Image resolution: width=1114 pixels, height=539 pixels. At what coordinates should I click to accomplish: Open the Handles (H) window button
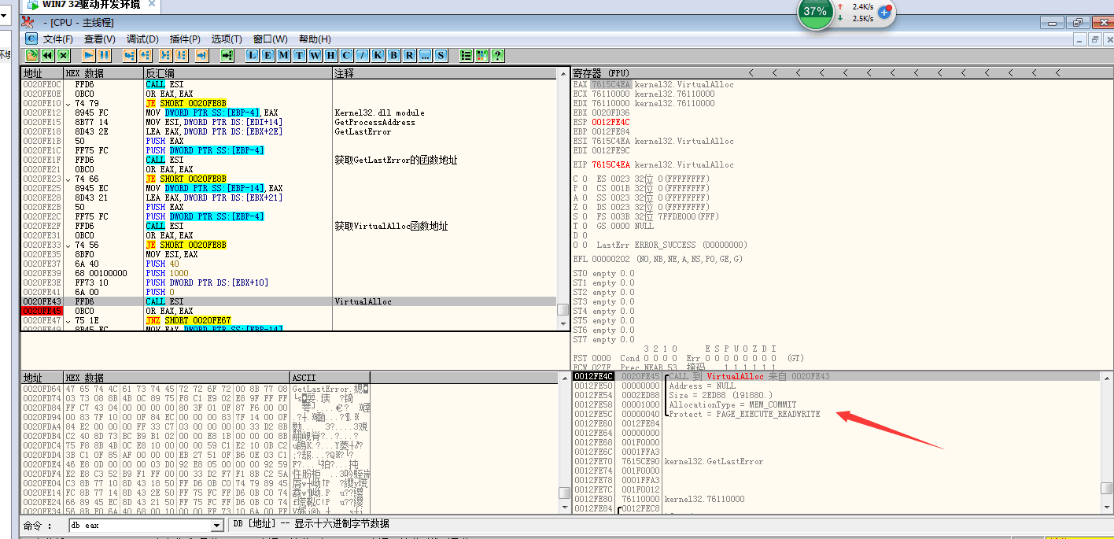point(331,55)
